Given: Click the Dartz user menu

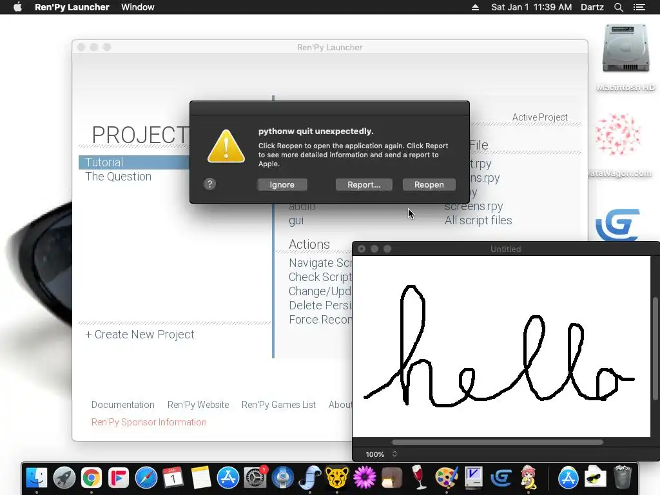Looking at the screenshot, I should [x=592, y=7].
